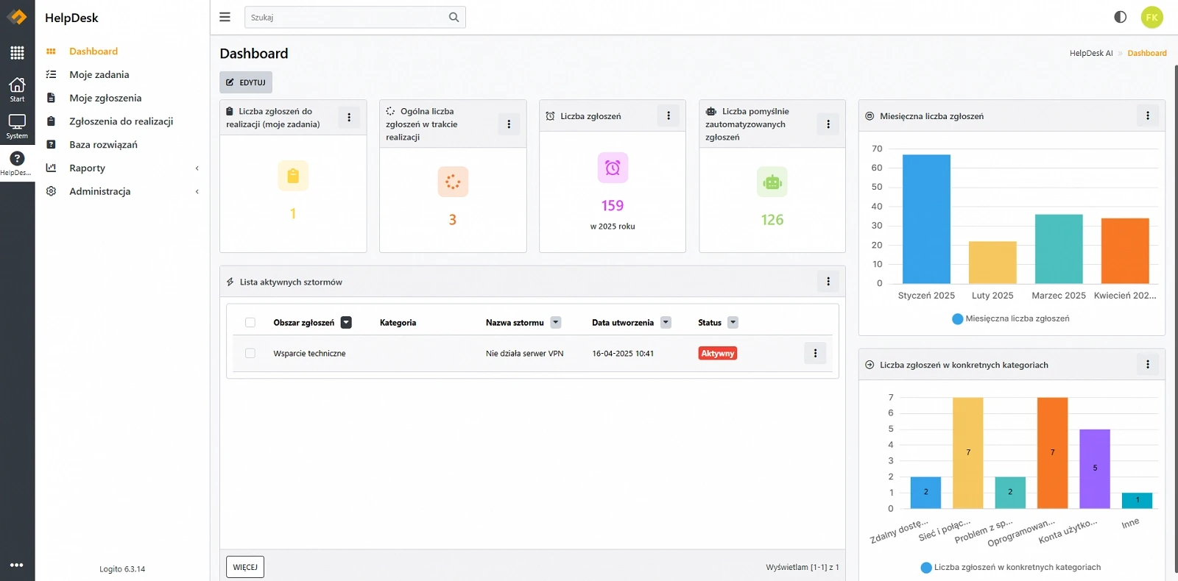Click the yellow Luty 2025 bar

click(x=992, y=262)
